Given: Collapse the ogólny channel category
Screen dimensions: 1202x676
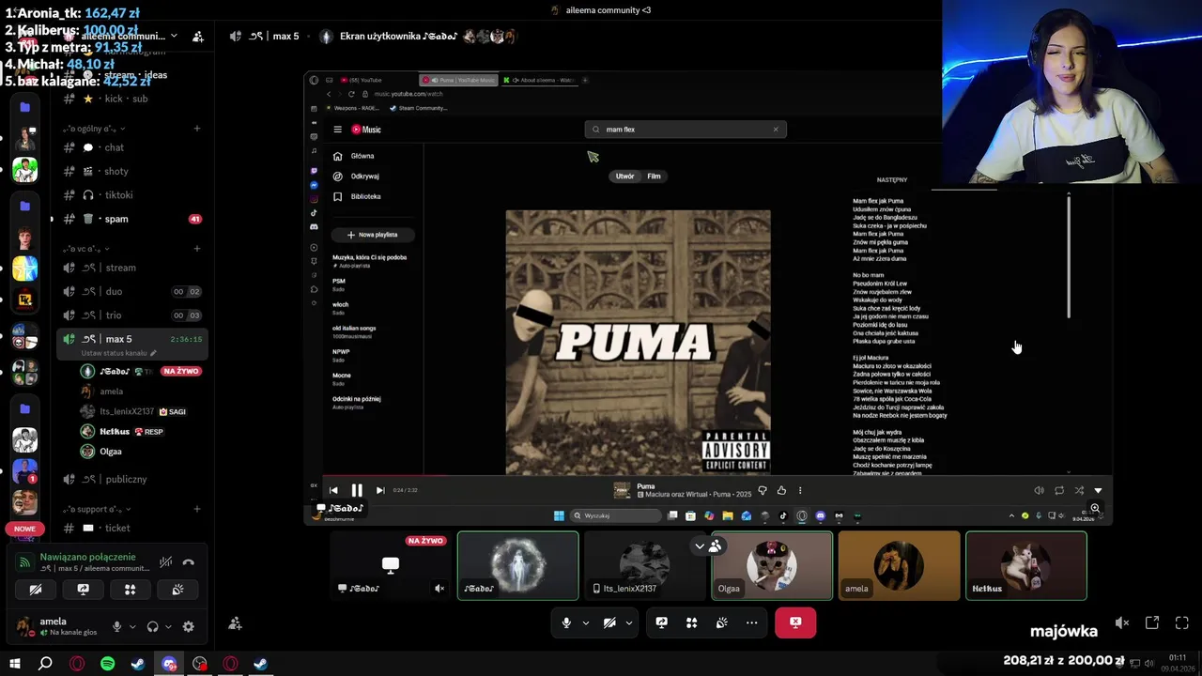Looking at the screenshot, I should click(x=94, y=129).
